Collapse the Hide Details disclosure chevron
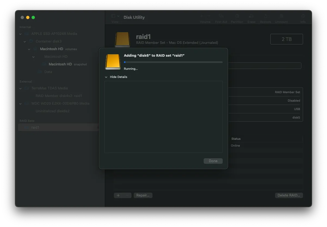327x227 pixels. (106, 77)
